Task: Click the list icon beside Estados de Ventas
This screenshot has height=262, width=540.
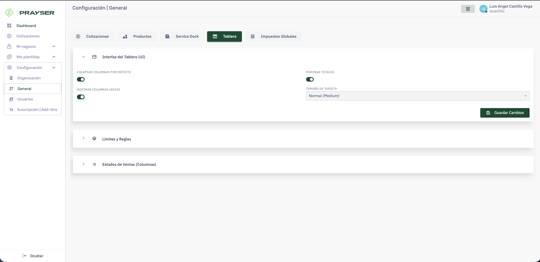Action: tap(94, 164)
